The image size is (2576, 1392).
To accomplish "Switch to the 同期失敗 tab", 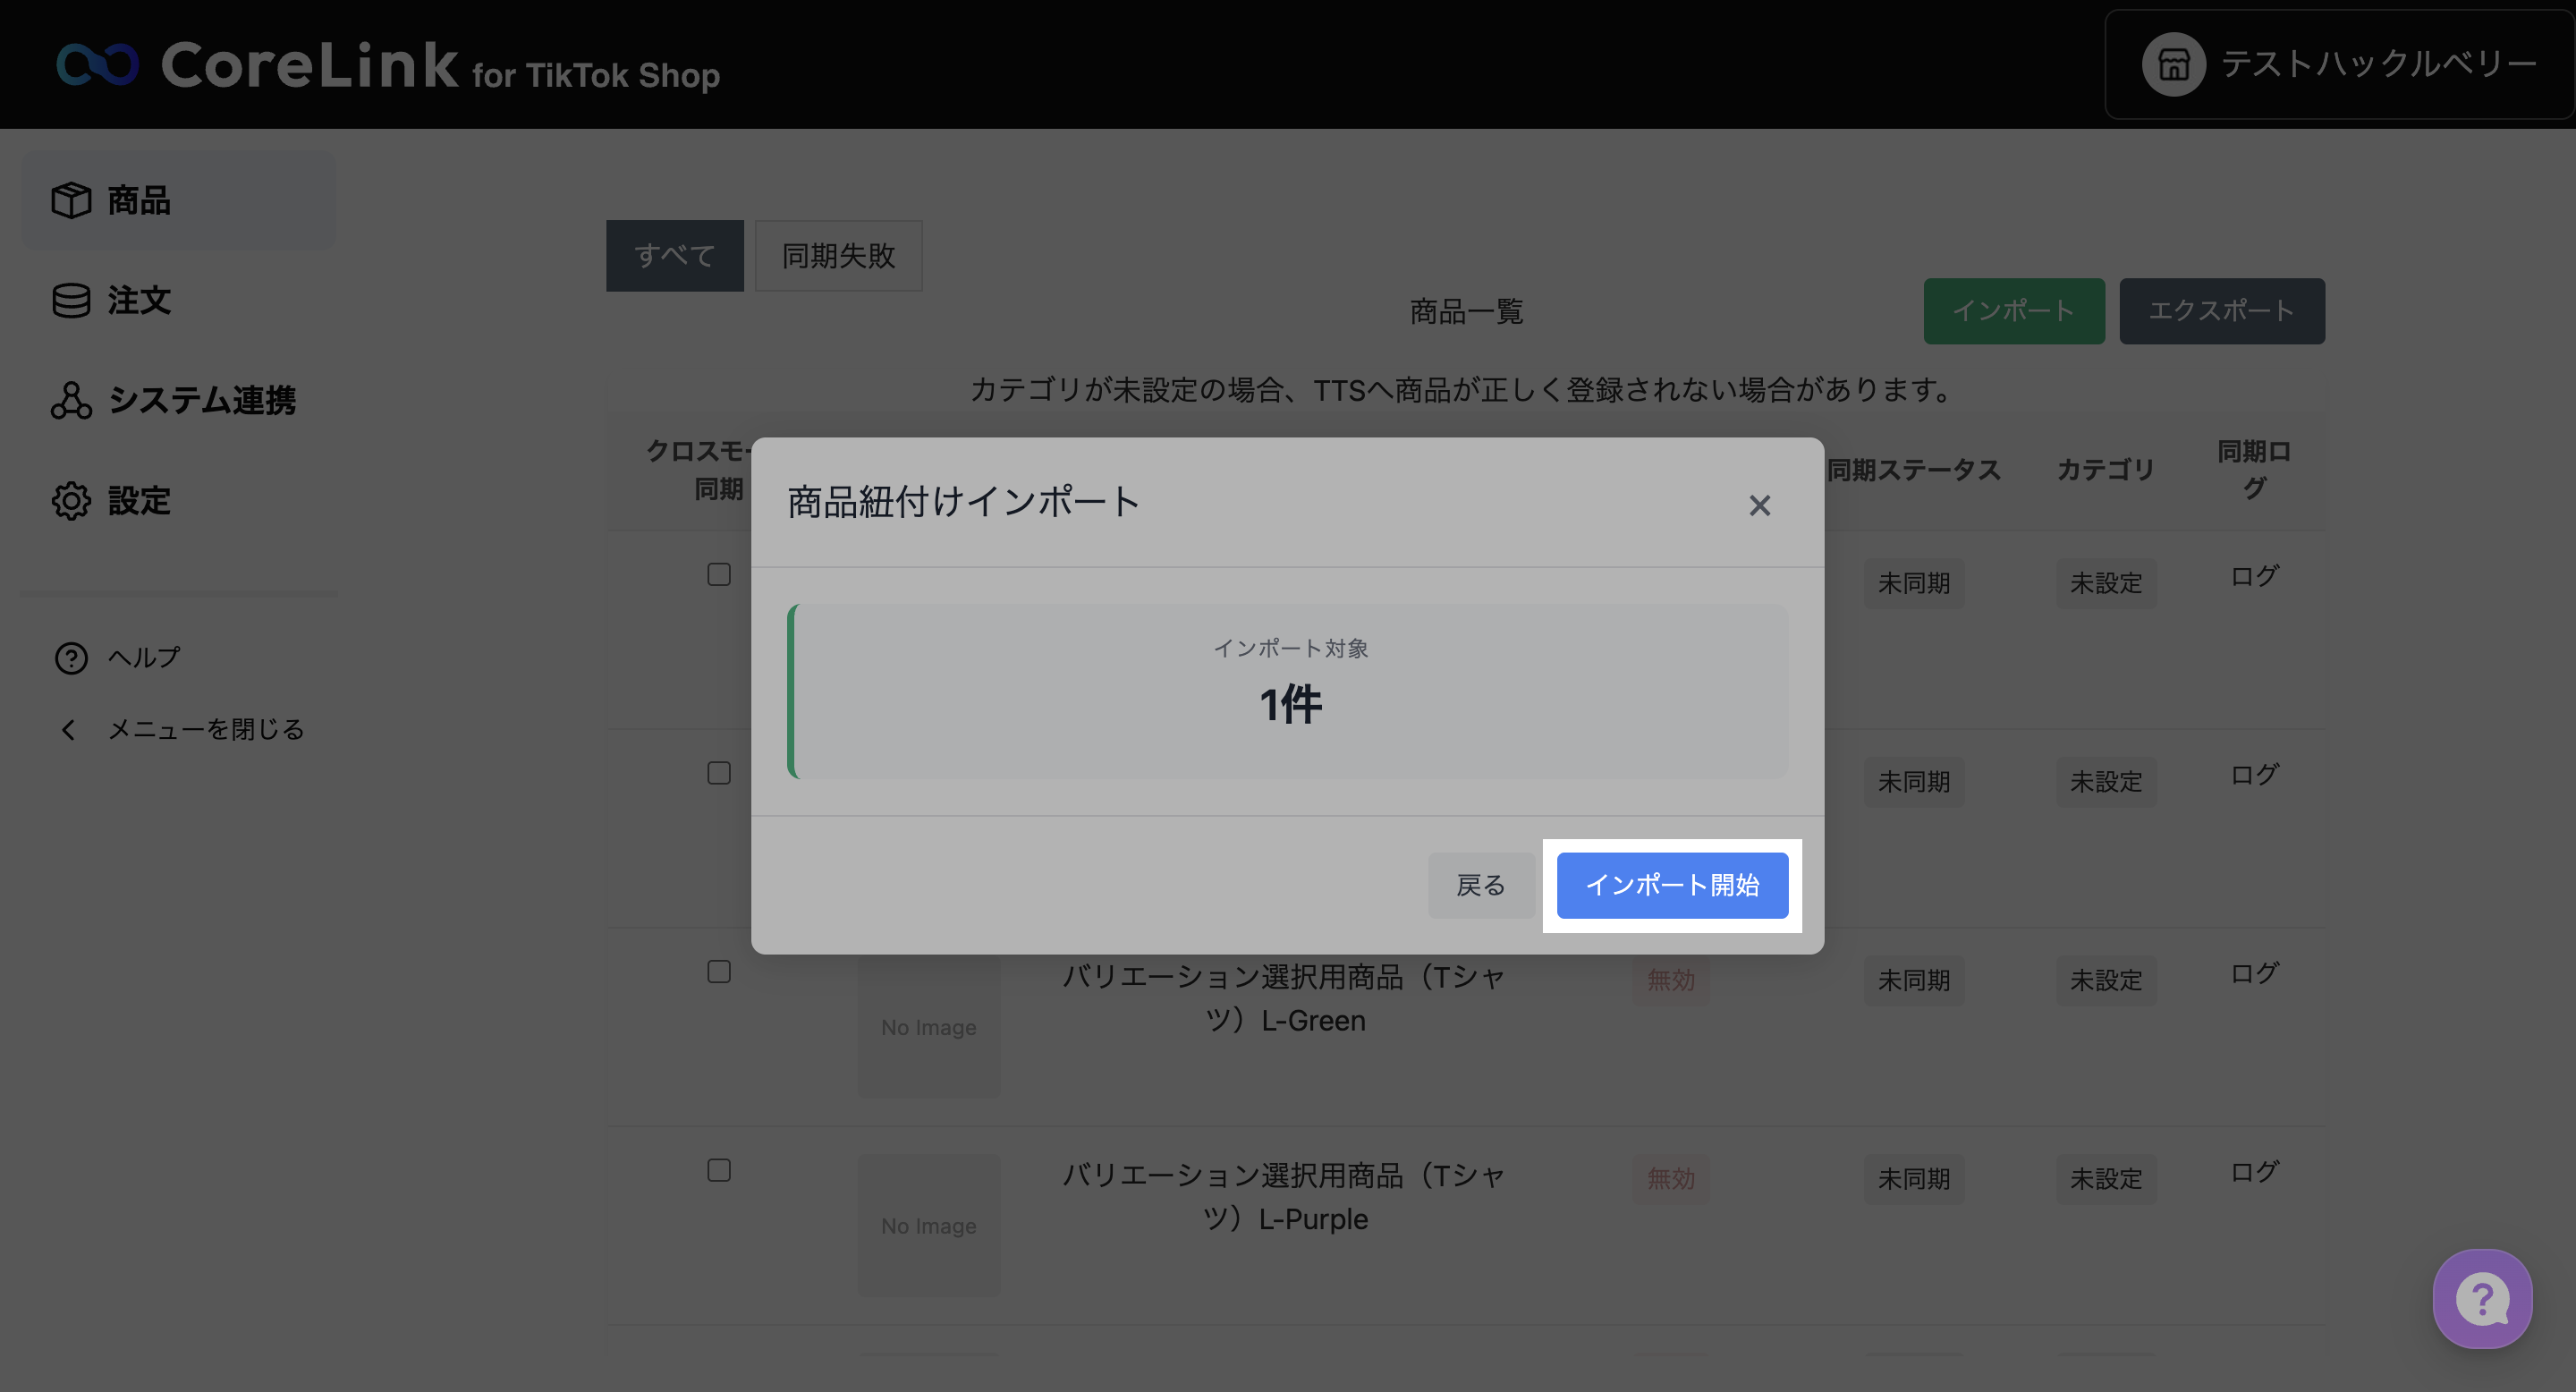I will pos(838,256).
